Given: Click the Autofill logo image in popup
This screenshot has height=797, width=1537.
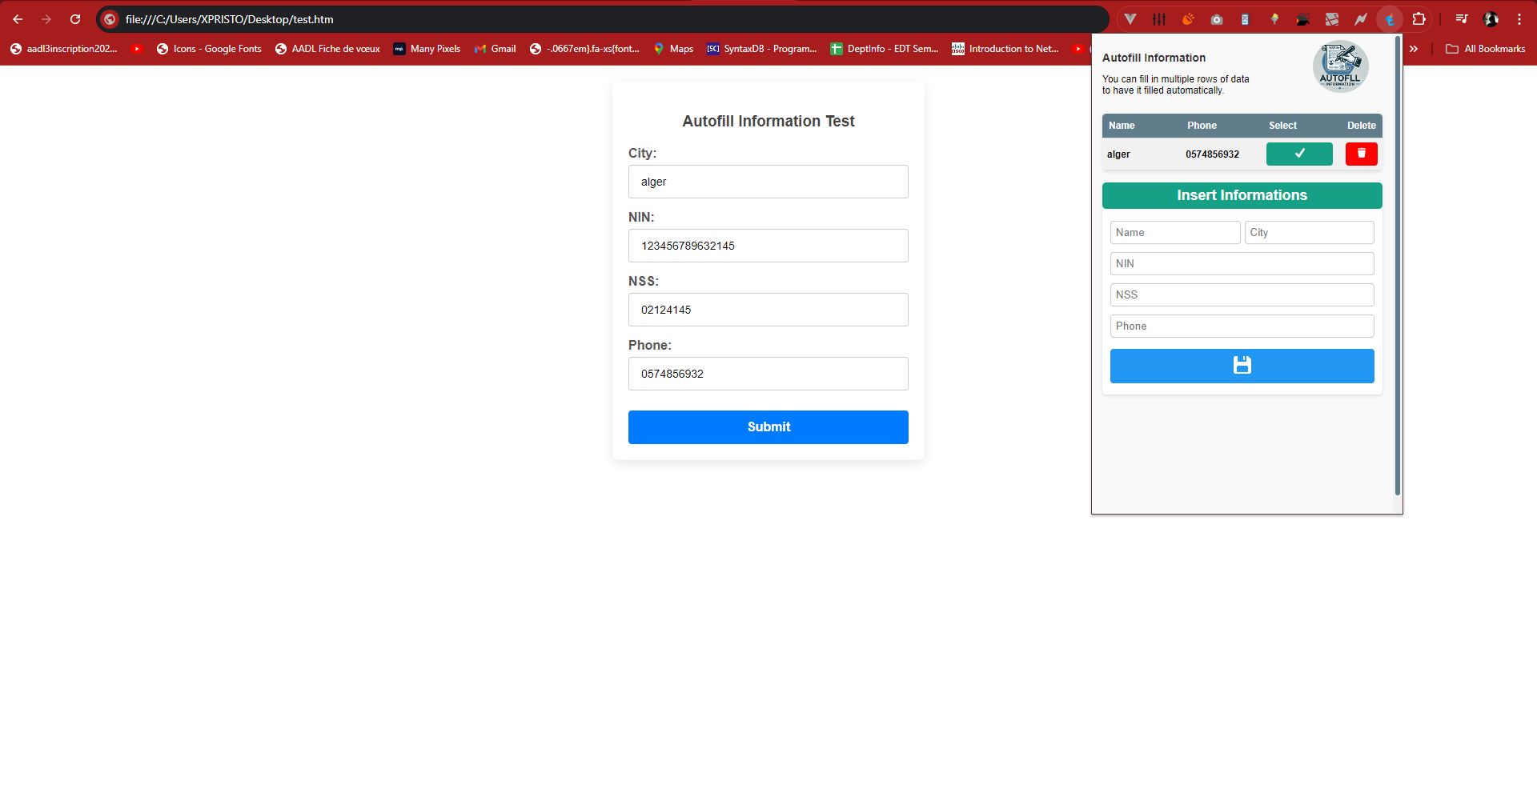Looking at the screenshot, I should pos(1341,66).
